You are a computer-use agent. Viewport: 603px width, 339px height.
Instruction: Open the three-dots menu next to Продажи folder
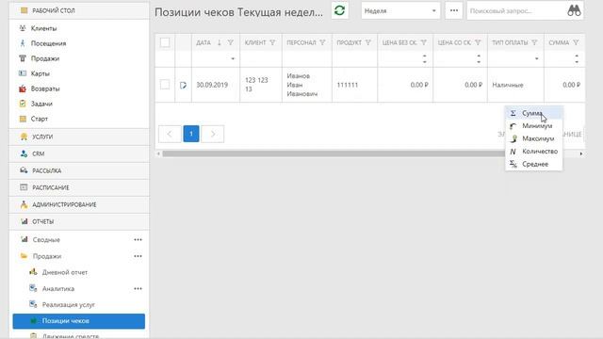click(x=138, y=256)
